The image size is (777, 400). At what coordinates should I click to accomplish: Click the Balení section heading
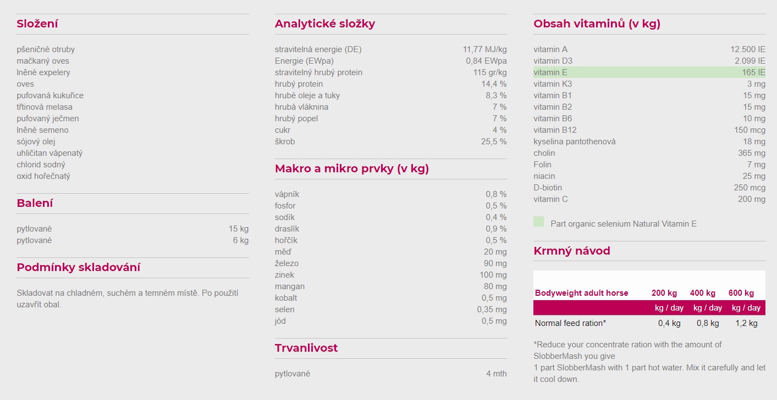tap(35, 203)
